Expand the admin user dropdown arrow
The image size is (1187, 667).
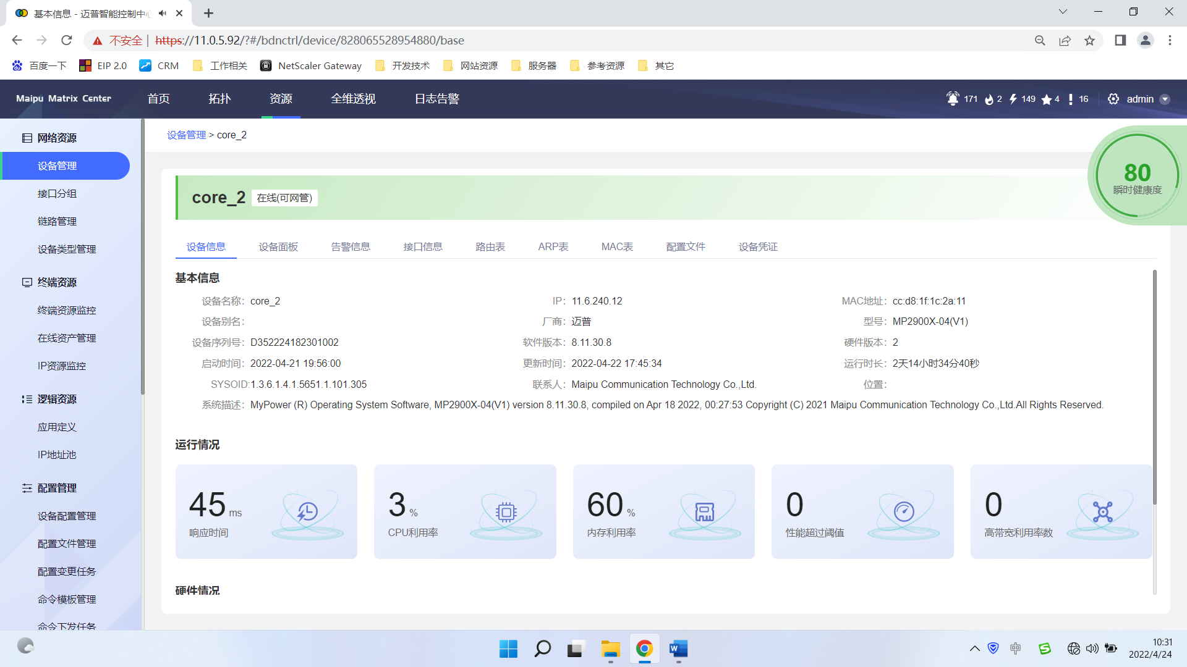point(1165,99)
